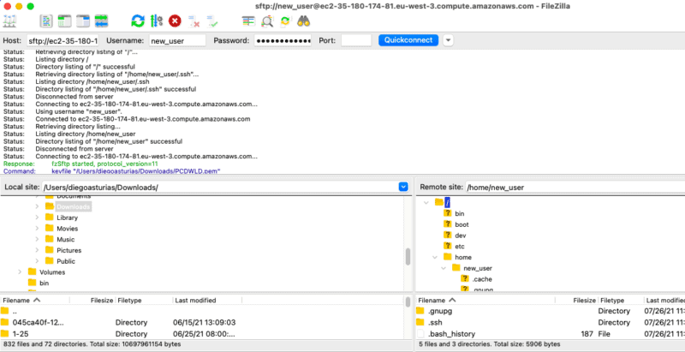This screenshot has height=352, width=685.
Task: Expand the local Music folder
Action: 37,239
